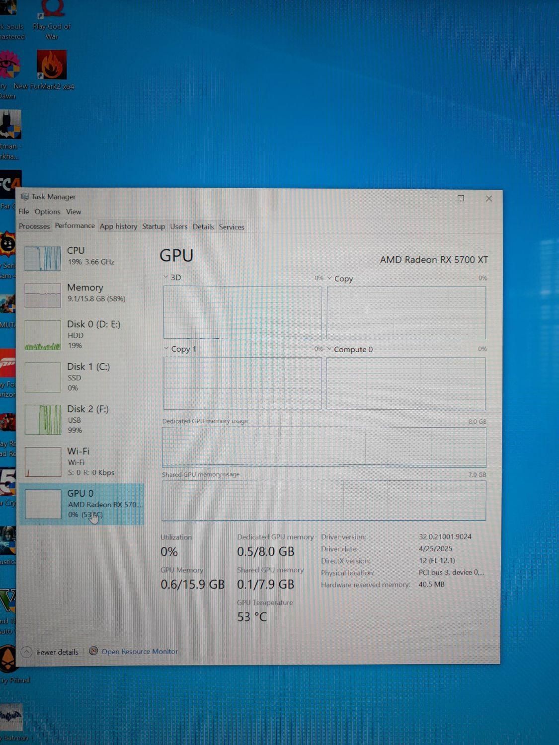The height and width of the screenshot is (745, 559).
Task: Click the Dedicated GPU memory usage graph
Action: (x=324, y=447)
